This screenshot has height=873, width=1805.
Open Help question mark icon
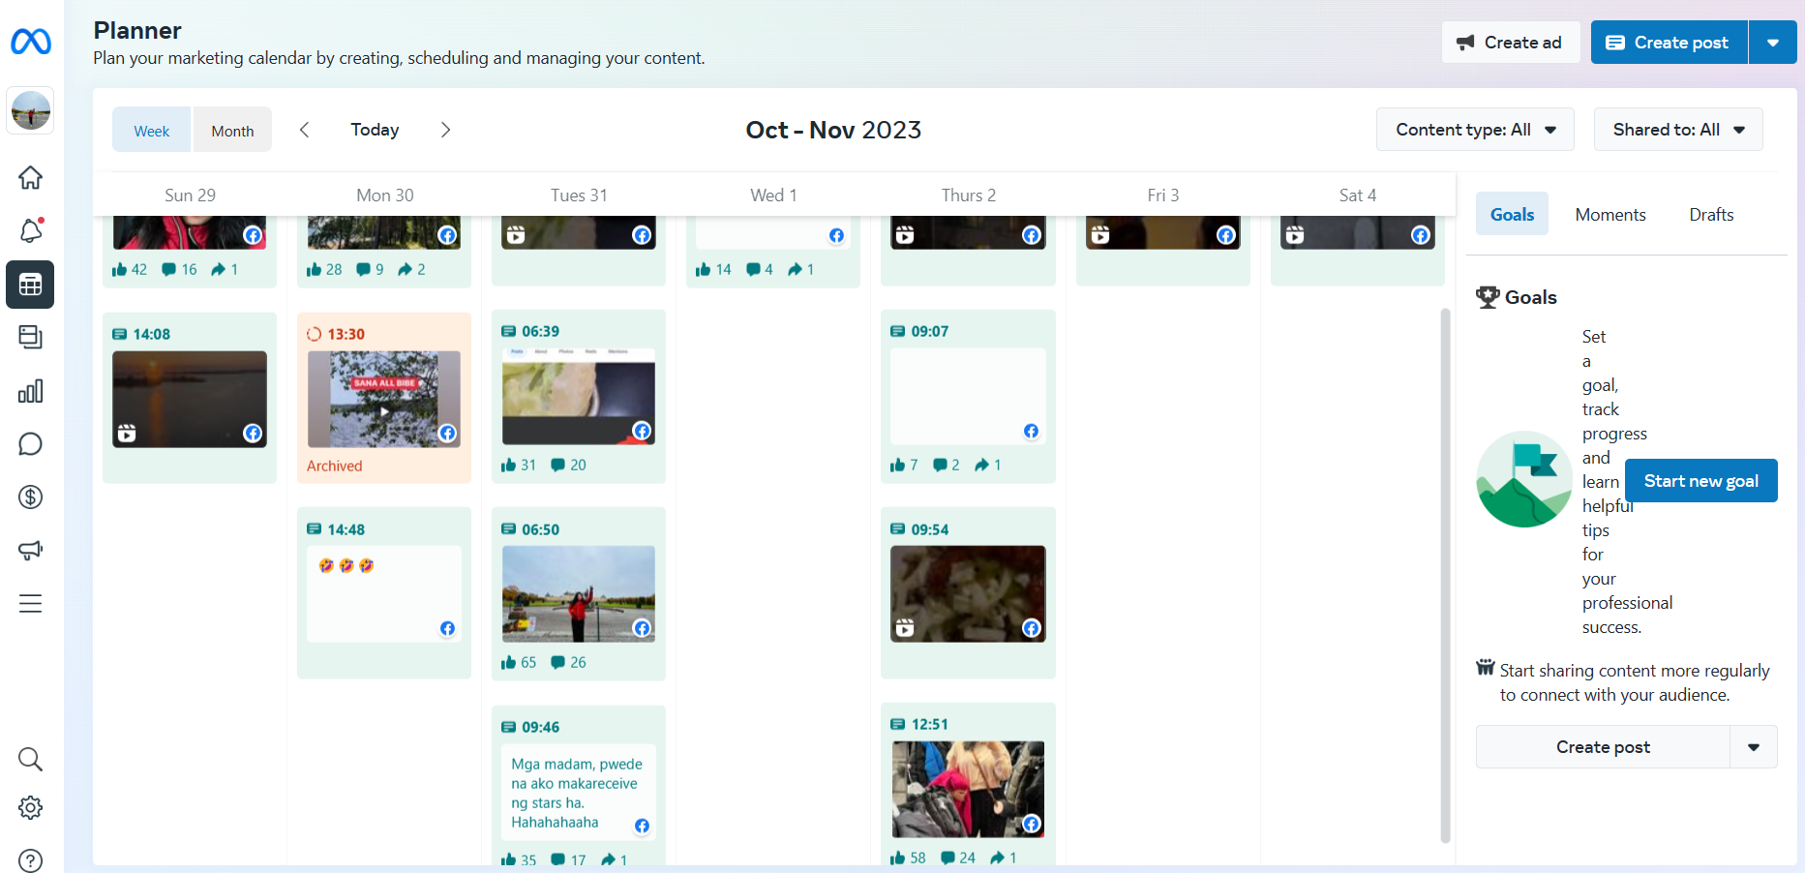(x=31, y=860)
